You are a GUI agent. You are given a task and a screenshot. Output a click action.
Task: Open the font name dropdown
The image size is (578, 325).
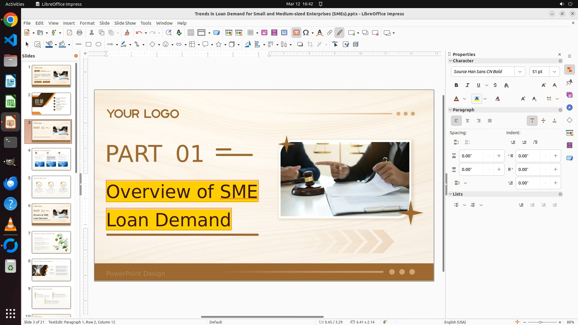520,72
